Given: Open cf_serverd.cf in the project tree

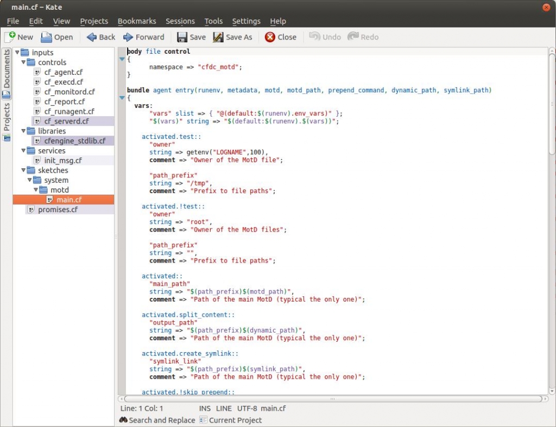Looking at the screenshot, I should [66, 121].
